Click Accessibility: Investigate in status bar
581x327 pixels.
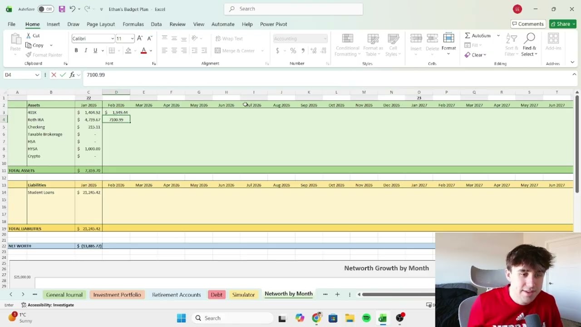[48, 305]
